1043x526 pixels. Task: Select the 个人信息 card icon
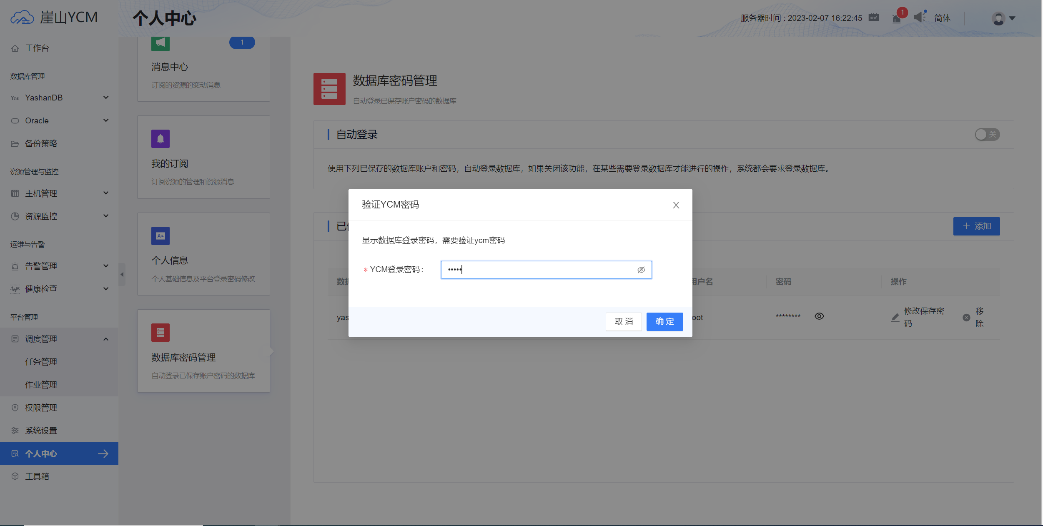(160, 235)
